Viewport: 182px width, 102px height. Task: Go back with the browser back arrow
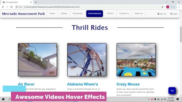(3, 7)
